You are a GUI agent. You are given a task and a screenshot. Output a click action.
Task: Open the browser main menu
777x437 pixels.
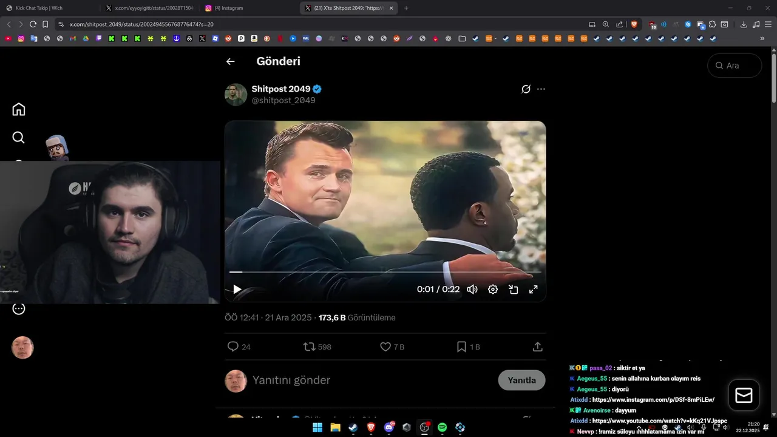point(768,24)
